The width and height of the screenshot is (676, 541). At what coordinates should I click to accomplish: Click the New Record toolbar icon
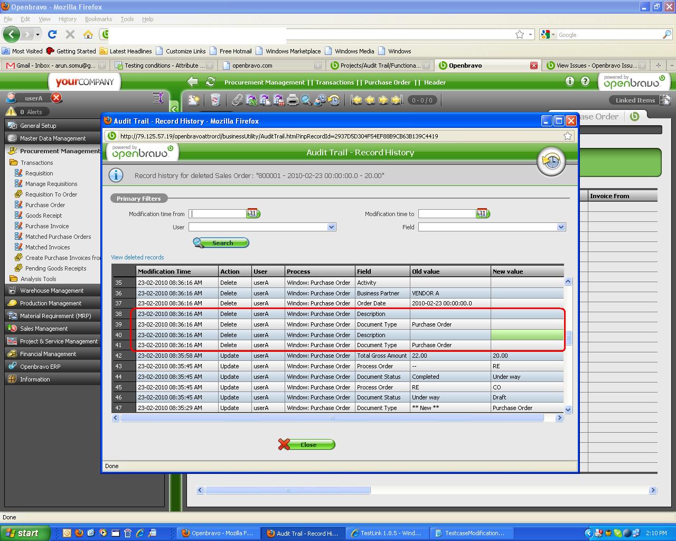(194, 100)
